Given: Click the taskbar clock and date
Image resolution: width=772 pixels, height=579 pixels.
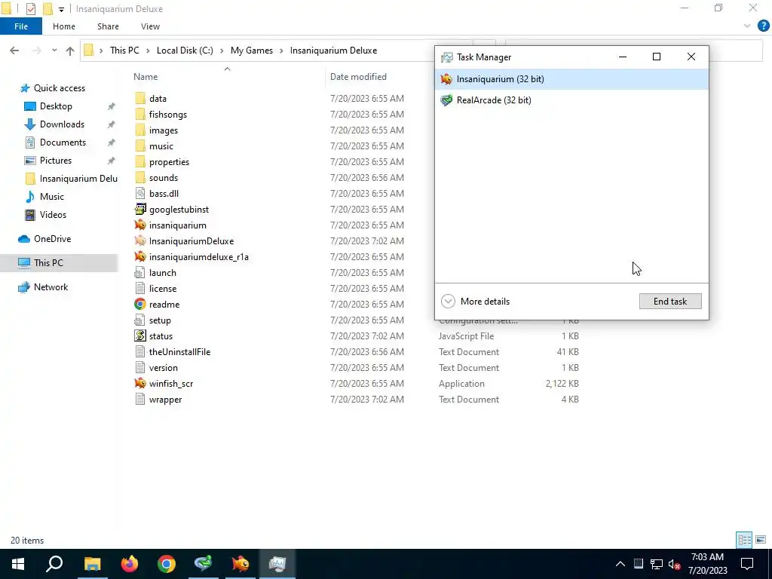Looking at the screenshot, I should [707, 564].
